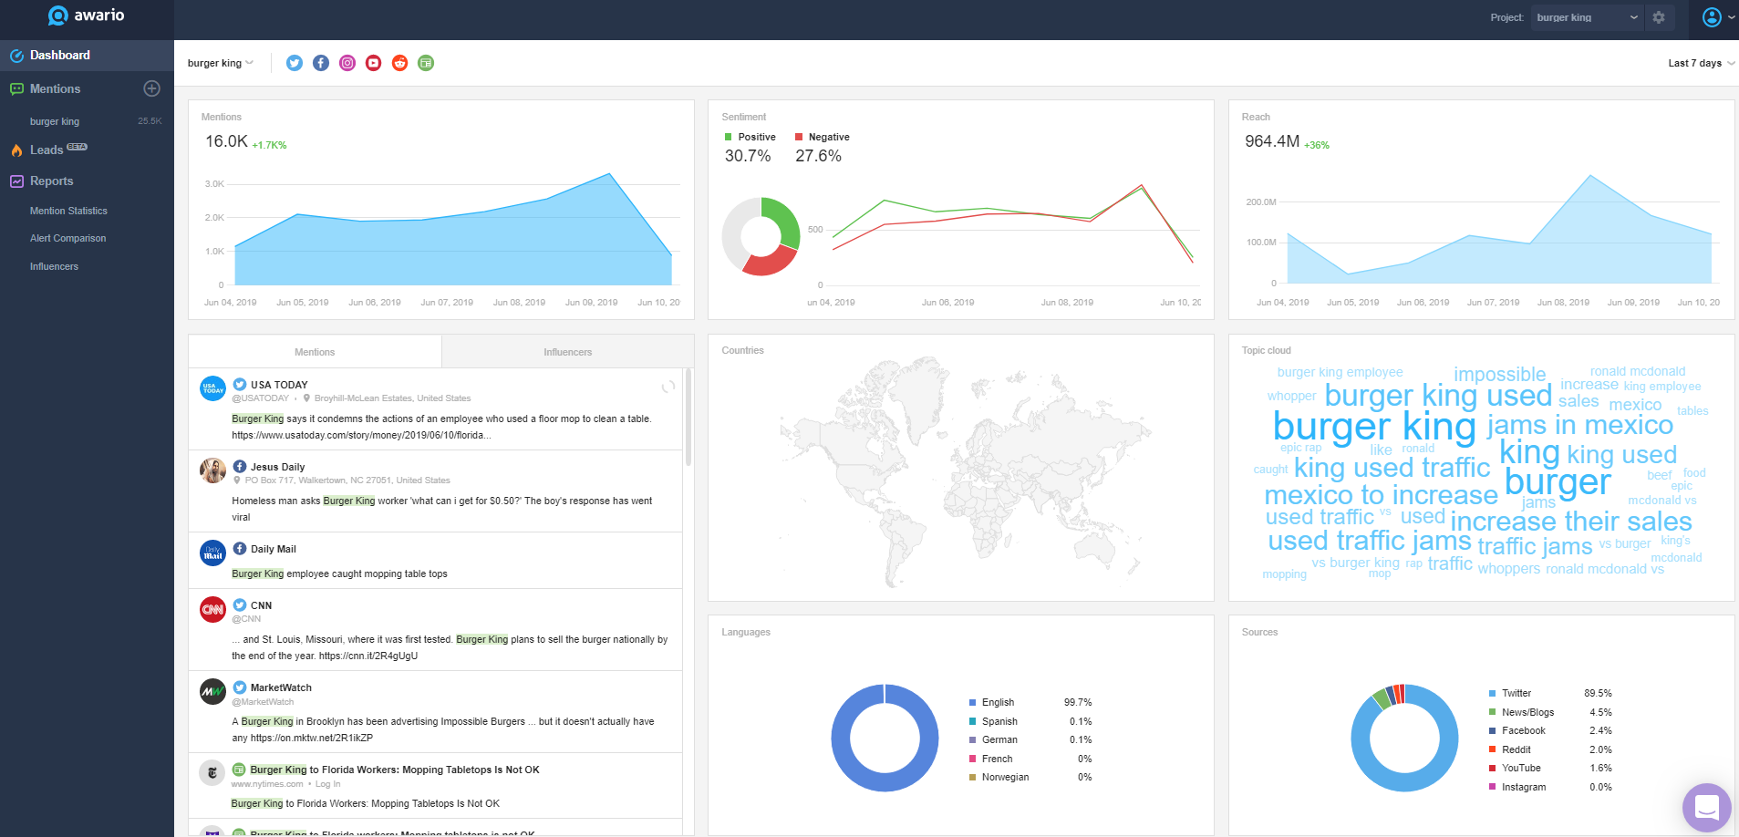
Task: Open the Last 7 days date range
Action: [1701, 63]
